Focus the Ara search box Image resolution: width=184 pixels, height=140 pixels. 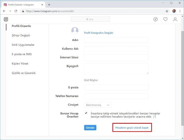tap(91, 19)
